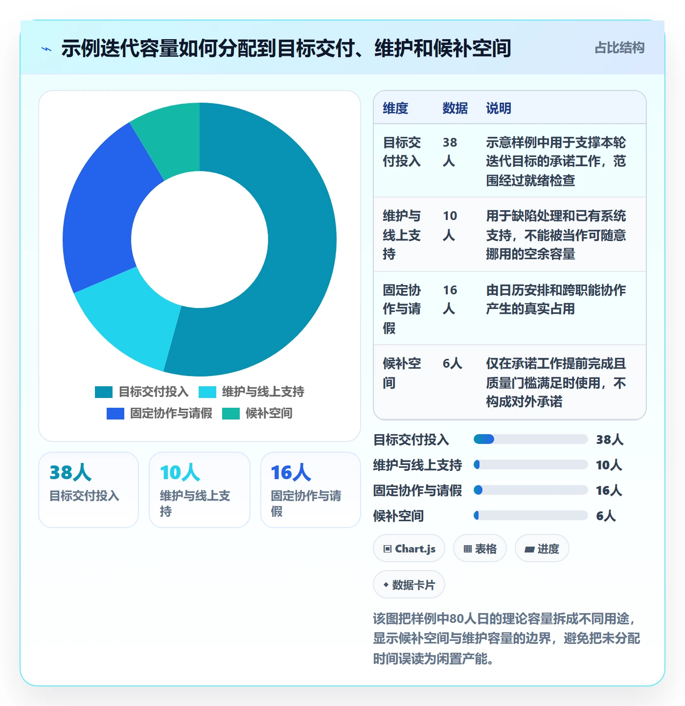Toggle 维护与线上支持 legend swatch
Viewport: 685px width, 706px height.
(x=207, y=392)
